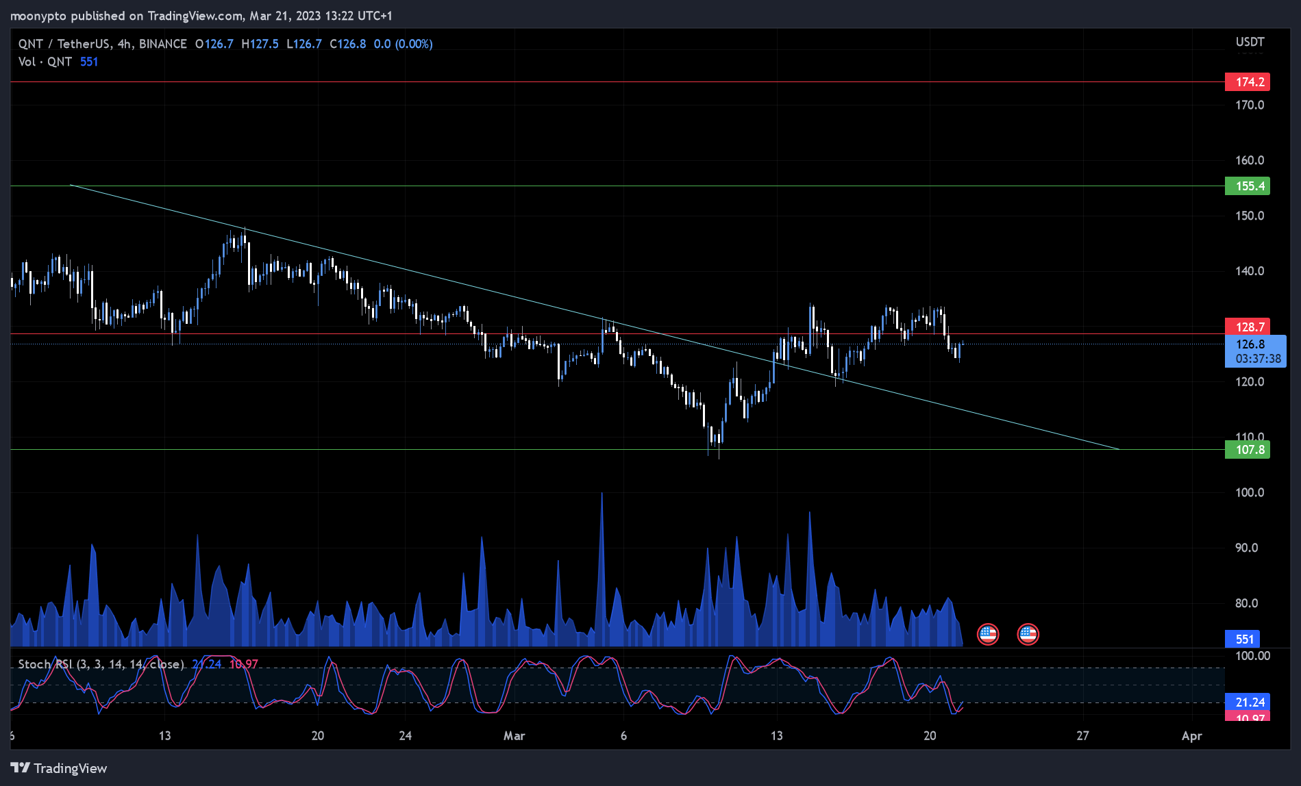Click the 80.0 price scale label
1301x786 pixels.
click(x=1247, y=604)
